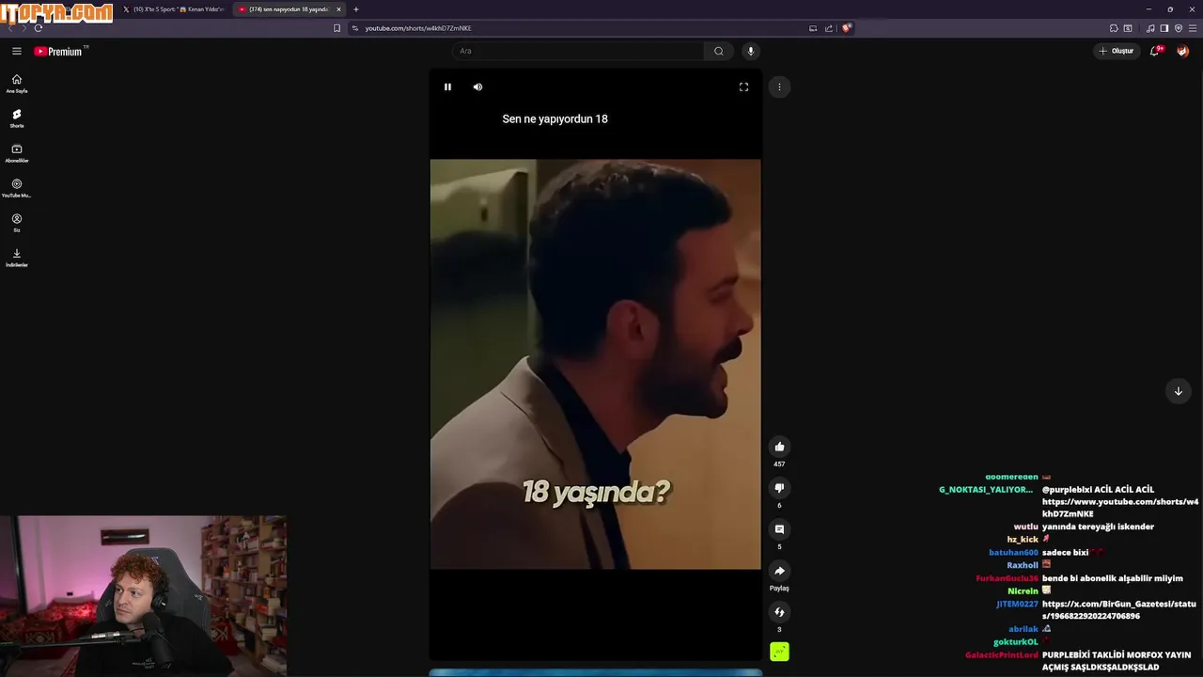The height and width of the screenshot is (677, 1203).
Task: Click the youtube.com/shorts link in chat
Action: click(x=1120, y=508)
